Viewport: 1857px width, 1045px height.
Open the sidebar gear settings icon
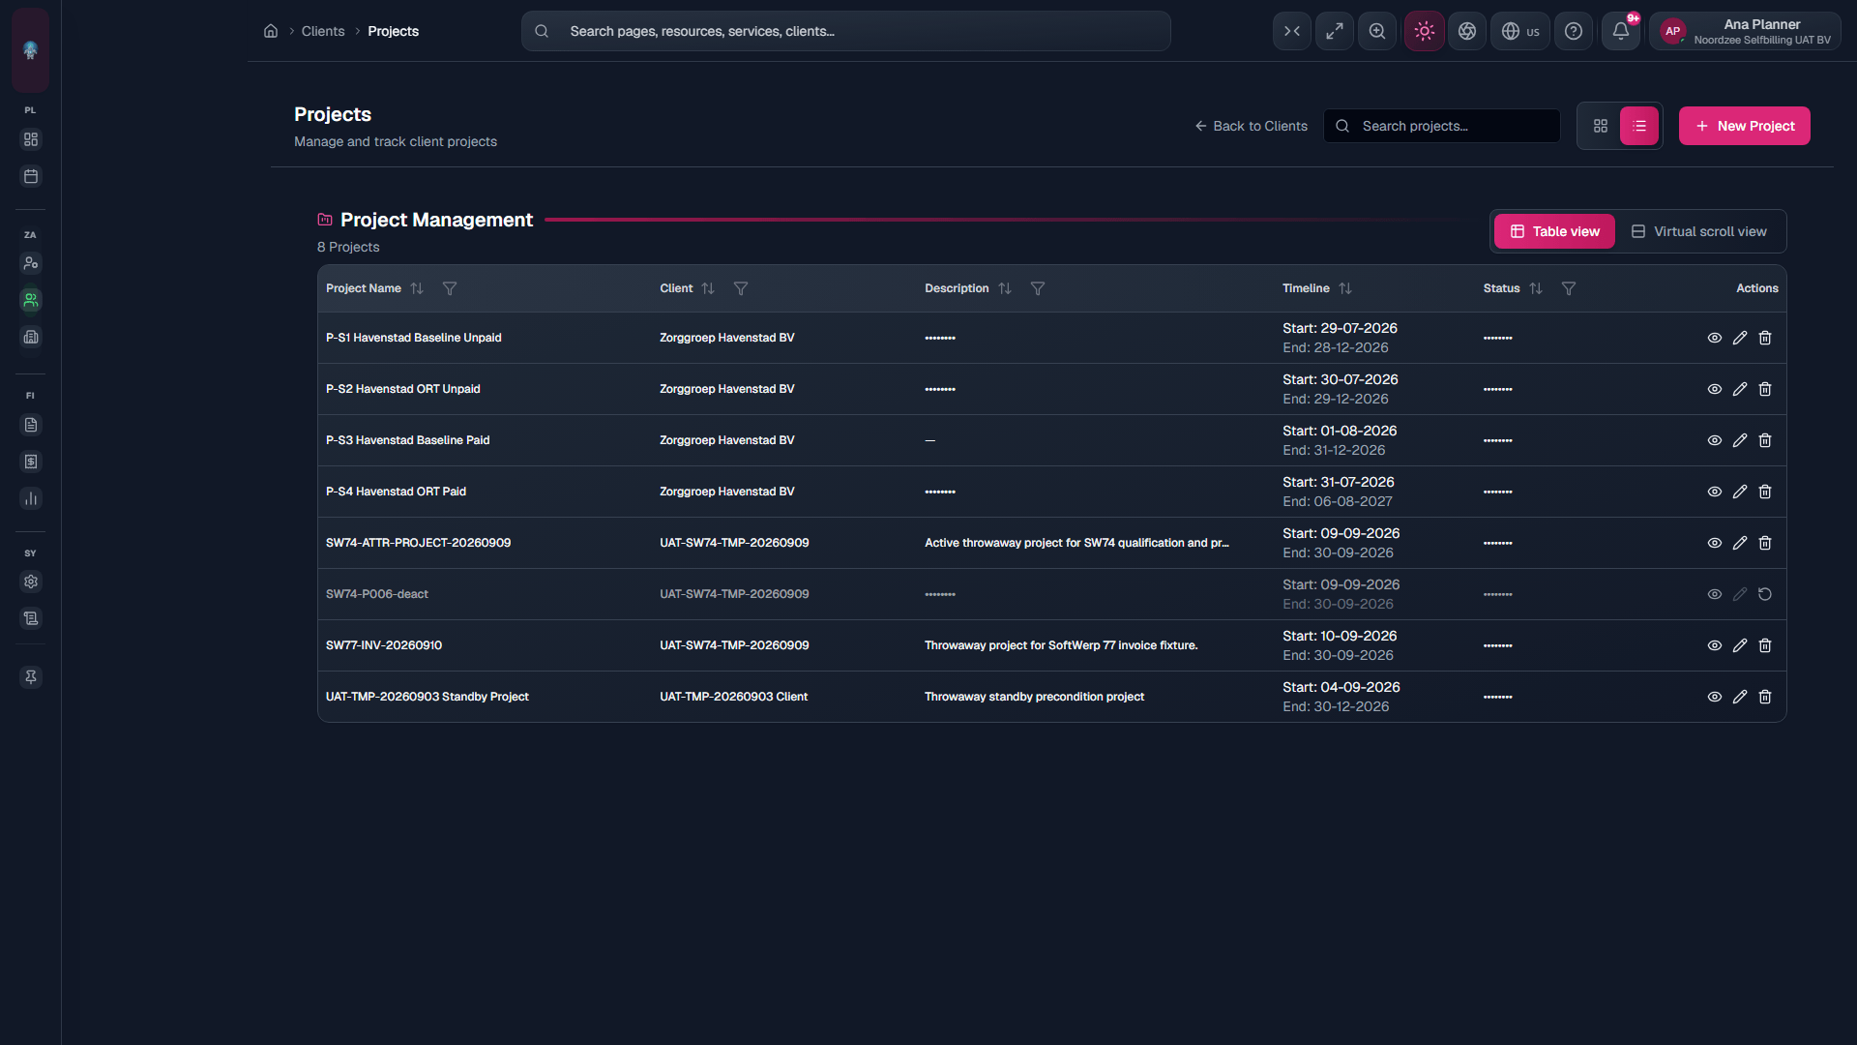click(31, 582)
